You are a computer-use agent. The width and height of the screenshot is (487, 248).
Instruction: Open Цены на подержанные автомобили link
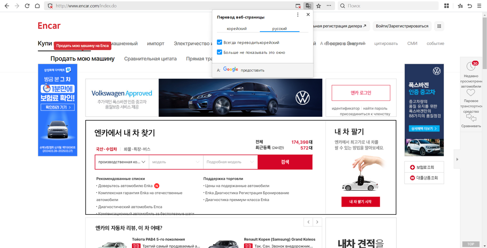coord(238,186)
